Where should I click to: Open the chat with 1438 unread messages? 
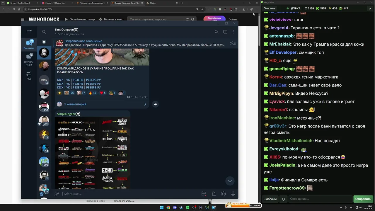point(44,107)
